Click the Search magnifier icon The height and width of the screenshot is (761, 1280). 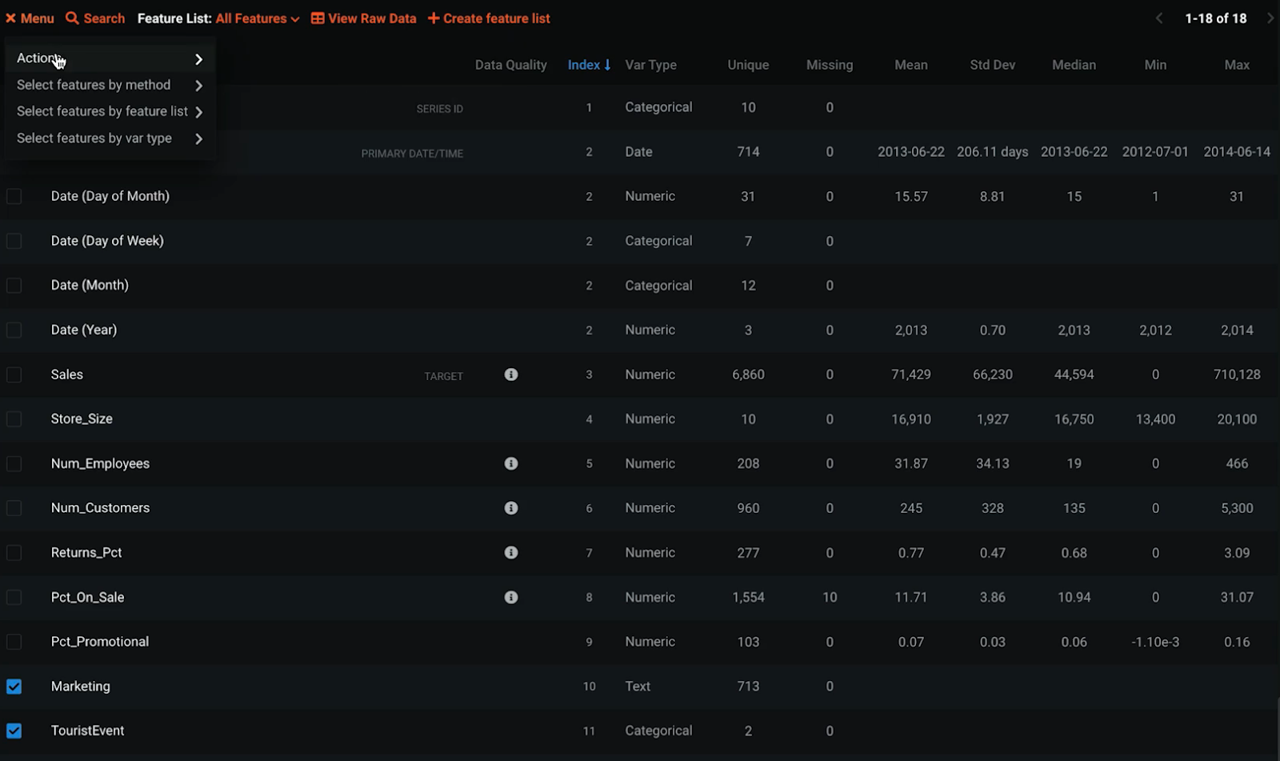[72, 18]
